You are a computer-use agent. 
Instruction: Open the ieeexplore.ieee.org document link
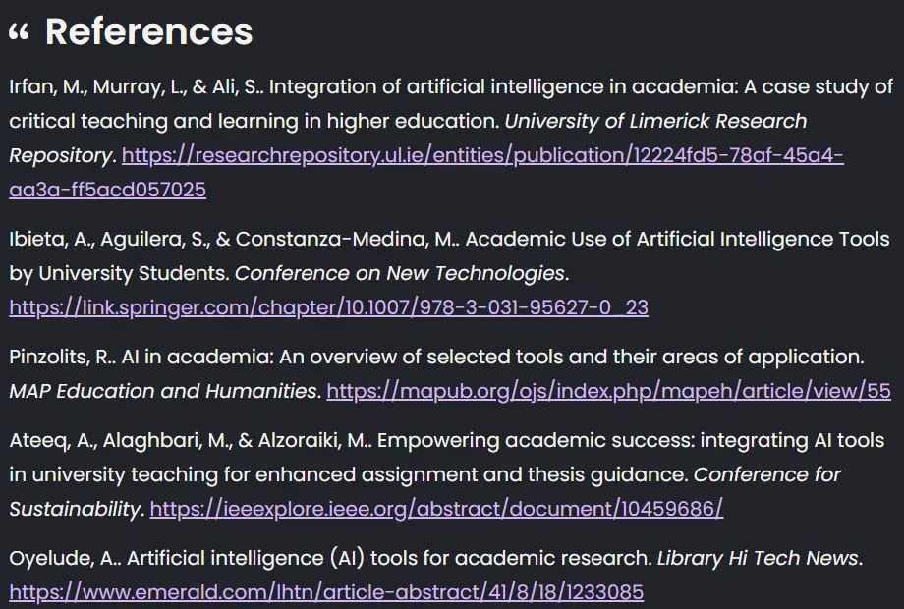point(436,509)
